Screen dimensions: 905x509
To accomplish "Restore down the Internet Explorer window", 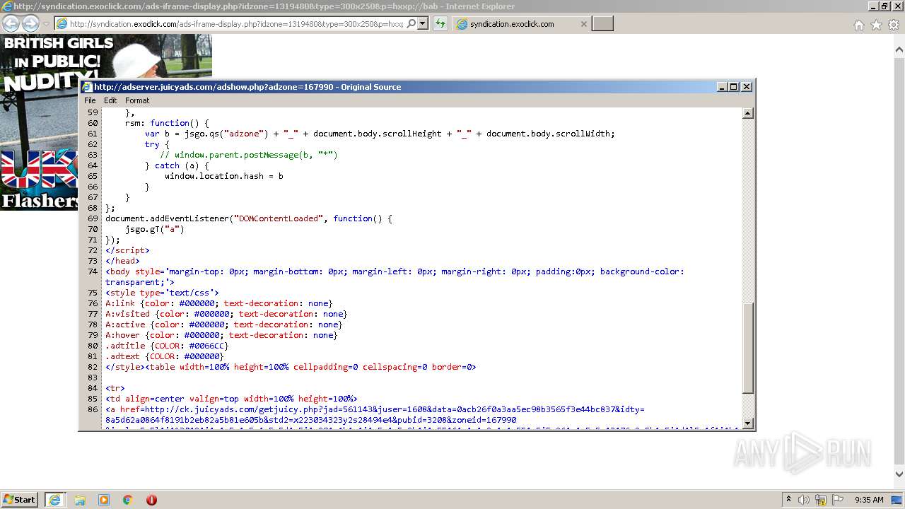I will pyautogui.click(x=884, y=6).
